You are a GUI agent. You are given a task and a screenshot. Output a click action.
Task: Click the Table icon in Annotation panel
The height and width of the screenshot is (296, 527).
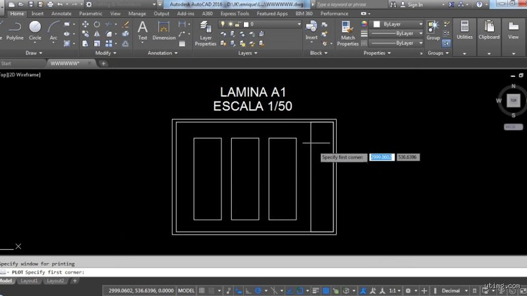point(182,43)
